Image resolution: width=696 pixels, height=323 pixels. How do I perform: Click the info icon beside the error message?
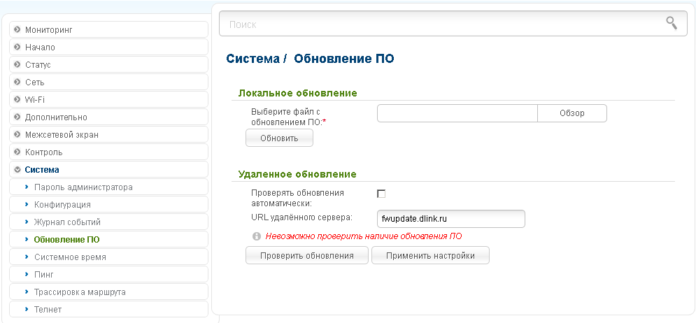[x=257, y=236]
